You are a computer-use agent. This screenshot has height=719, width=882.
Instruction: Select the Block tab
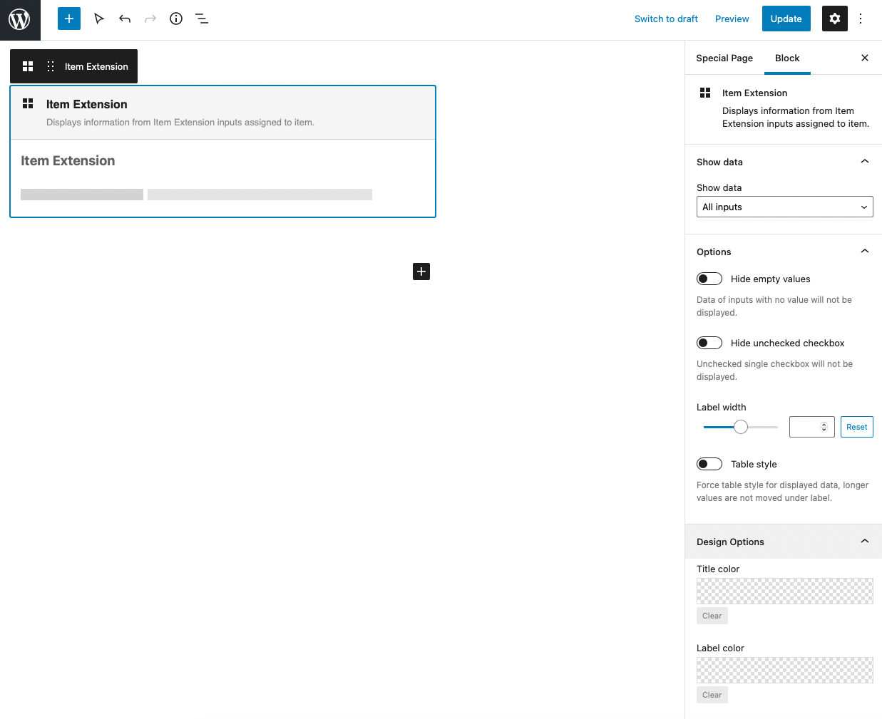click(787, 58)
